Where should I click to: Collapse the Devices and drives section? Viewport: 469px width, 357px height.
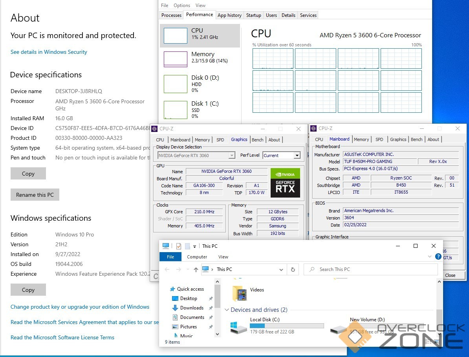point(227,310)
